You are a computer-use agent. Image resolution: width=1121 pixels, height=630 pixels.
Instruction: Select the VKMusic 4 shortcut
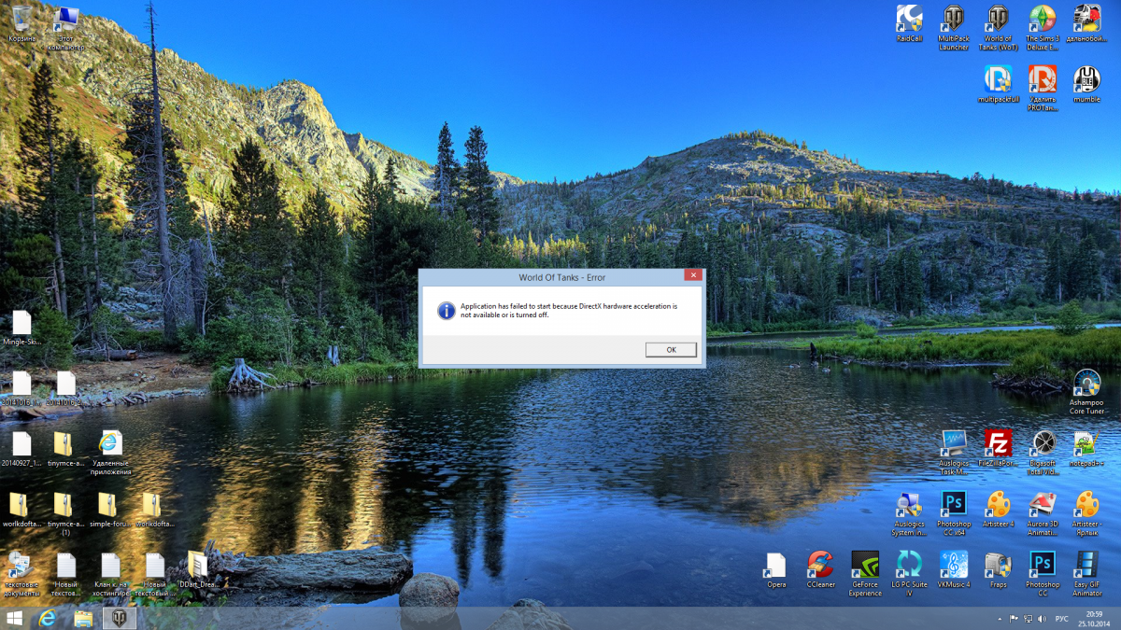(954, 569)
